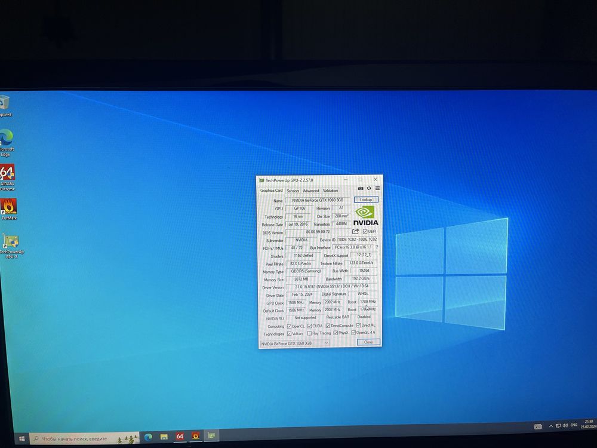Expand the GPU selection dropdown at bottom
This screenshot has height=448, width=597.
[294, 343]
